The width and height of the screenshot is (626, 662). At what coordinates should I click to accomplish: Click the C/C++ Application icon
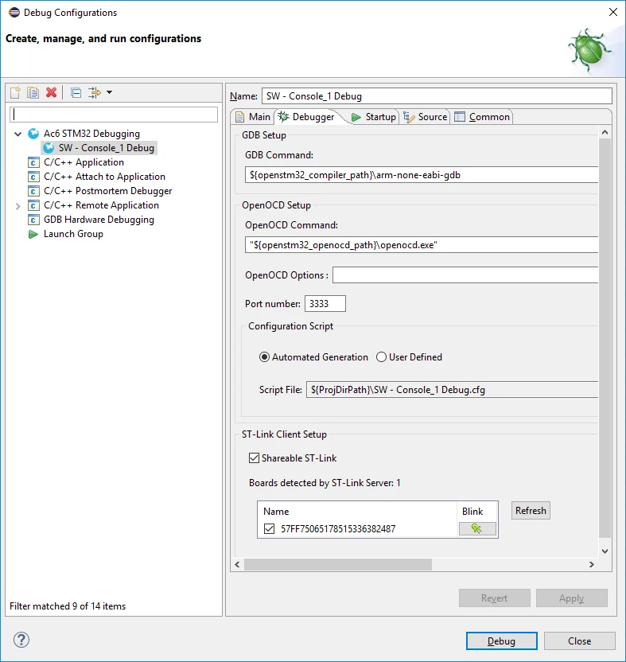click(33, 162)
